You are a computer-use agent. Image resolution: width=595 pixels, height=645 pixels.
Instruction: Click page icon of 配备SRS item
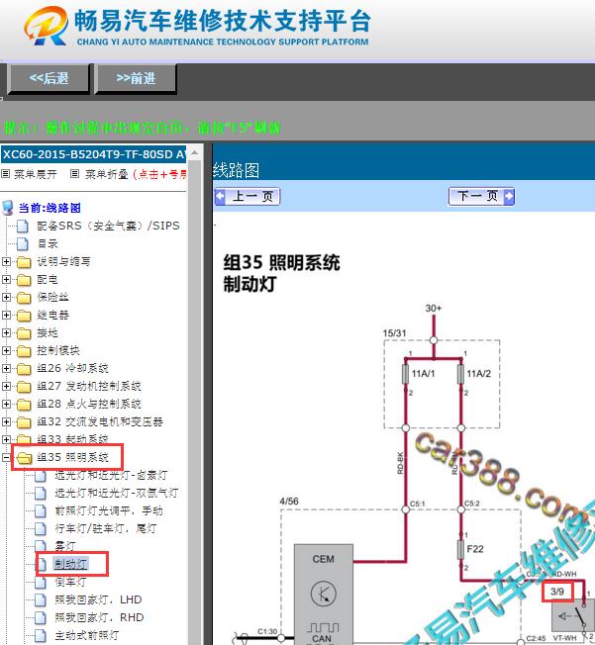(x=23, y=226)
